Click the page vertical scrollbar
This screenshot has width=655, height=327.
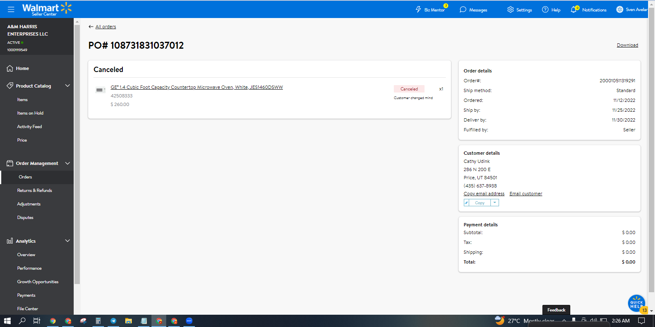tap(651, 149)
